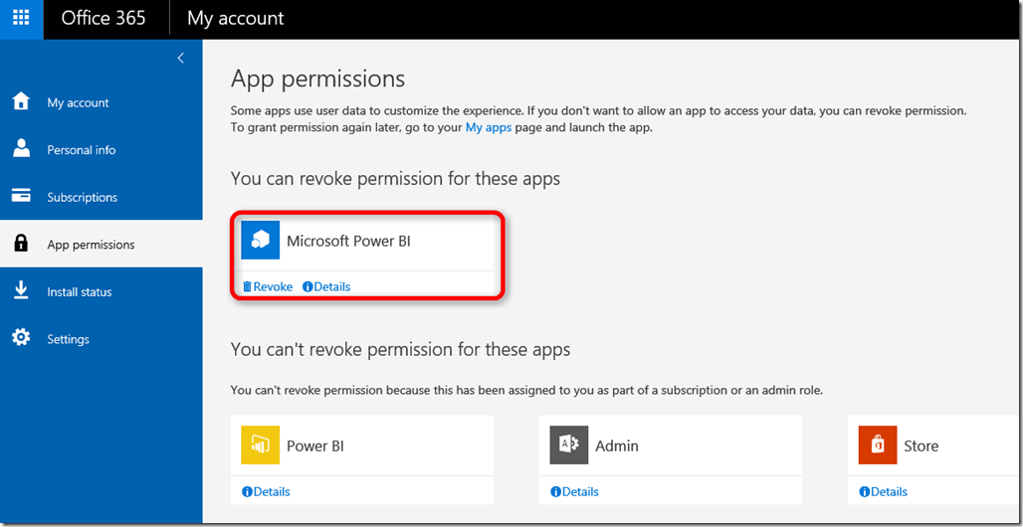Click the Microsoft Power BI blue app icon

261,240
